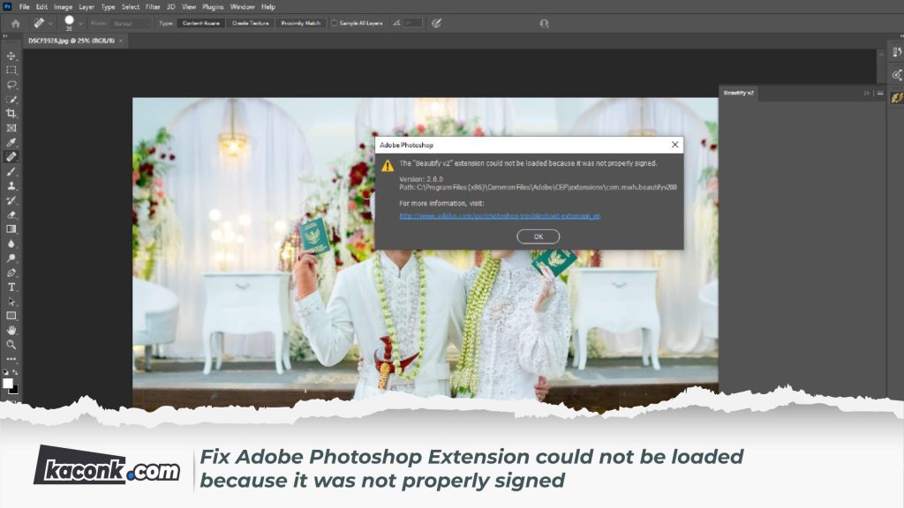Expand the toolbox with double-arrow toggle
Image resolution: width=904 pixels, height=508 pixels.
tap(4, 35)
